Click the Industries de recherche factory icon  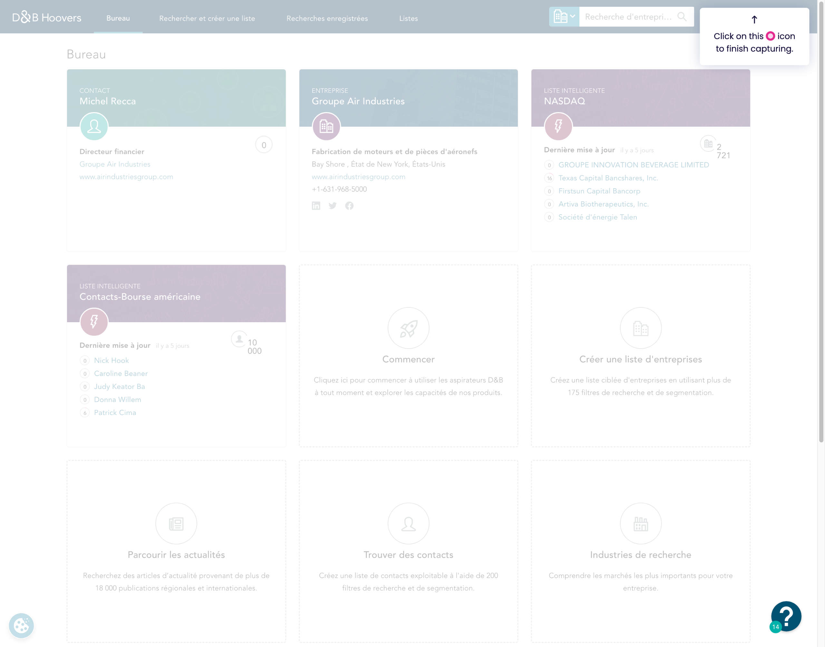[641, 524]
